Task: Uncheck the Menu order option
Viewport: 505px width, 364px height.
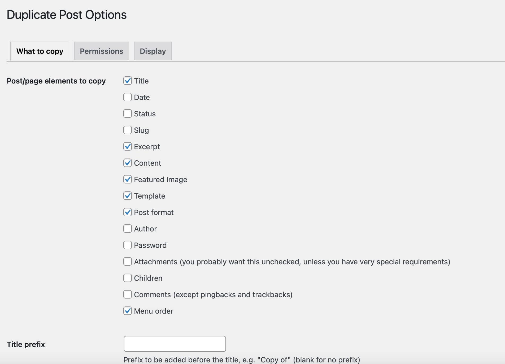Action: (x=128, y=311)
